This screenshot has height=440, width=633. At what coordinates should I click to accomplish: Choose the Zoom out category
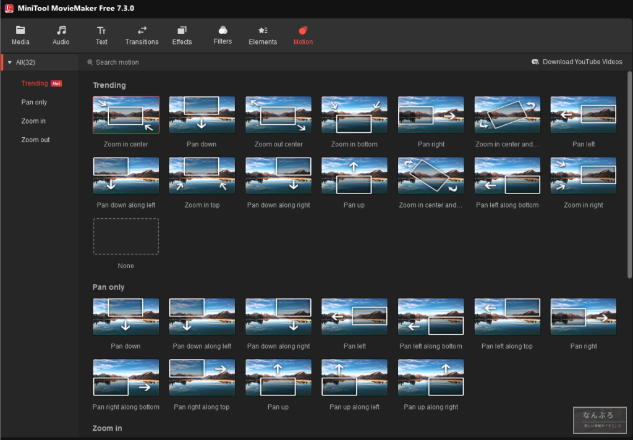(x=35, y=140)
